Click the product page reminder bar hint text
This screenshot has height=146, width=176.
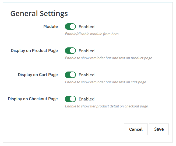pyautogui.click(x=109, y=58)
